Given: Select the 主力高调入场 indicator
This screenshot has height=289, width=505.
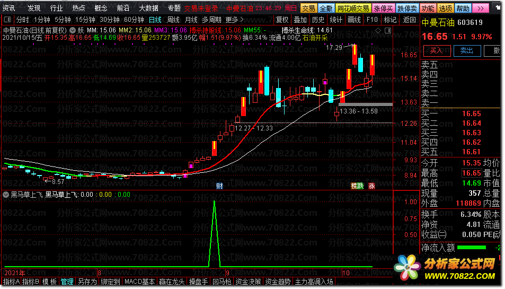Looking at the screenshot, I should [x=314, y=282].
